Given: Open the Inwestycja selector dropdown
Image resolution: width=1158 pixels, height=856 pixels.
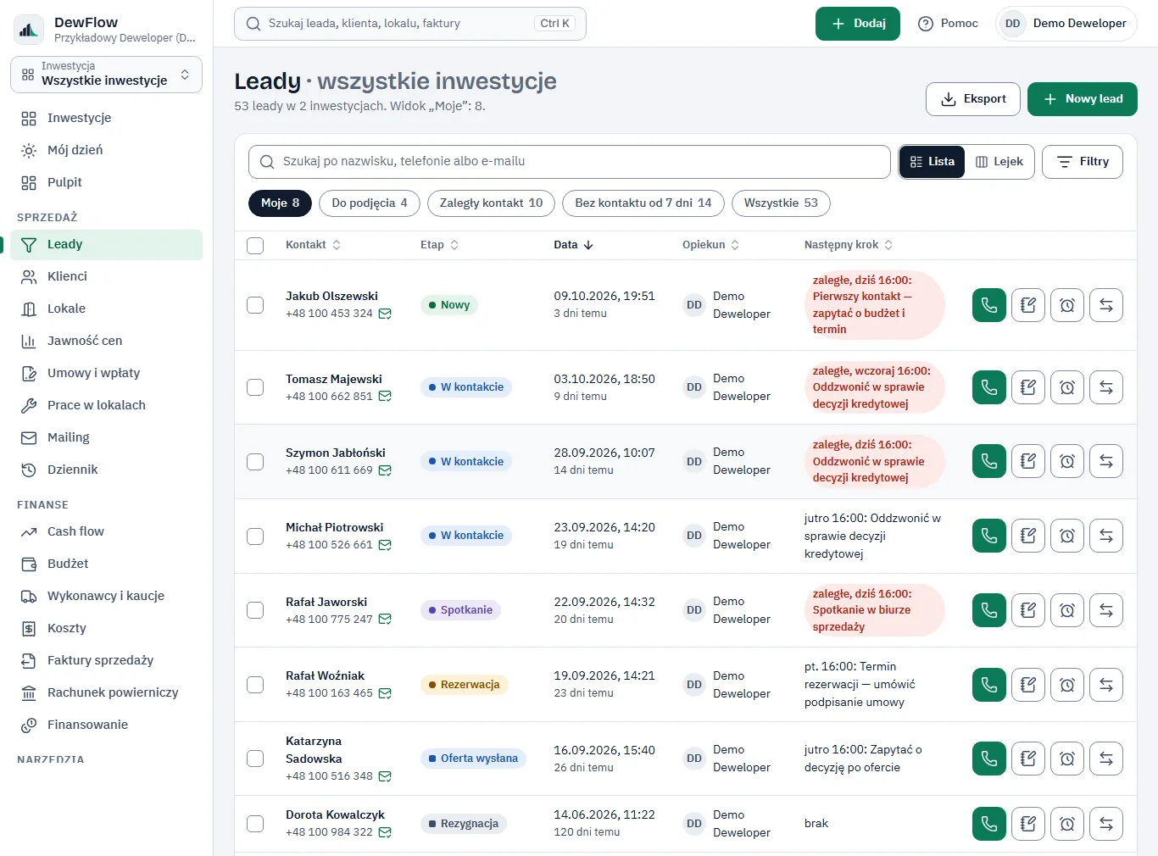Looking at the screenshot, I should 107,75.
